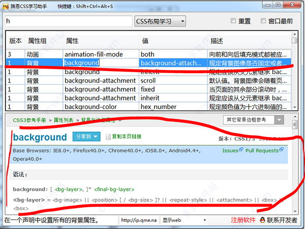Sort by 属性 column header
Viewport: 305px width, 229px height.
point(101,41)
